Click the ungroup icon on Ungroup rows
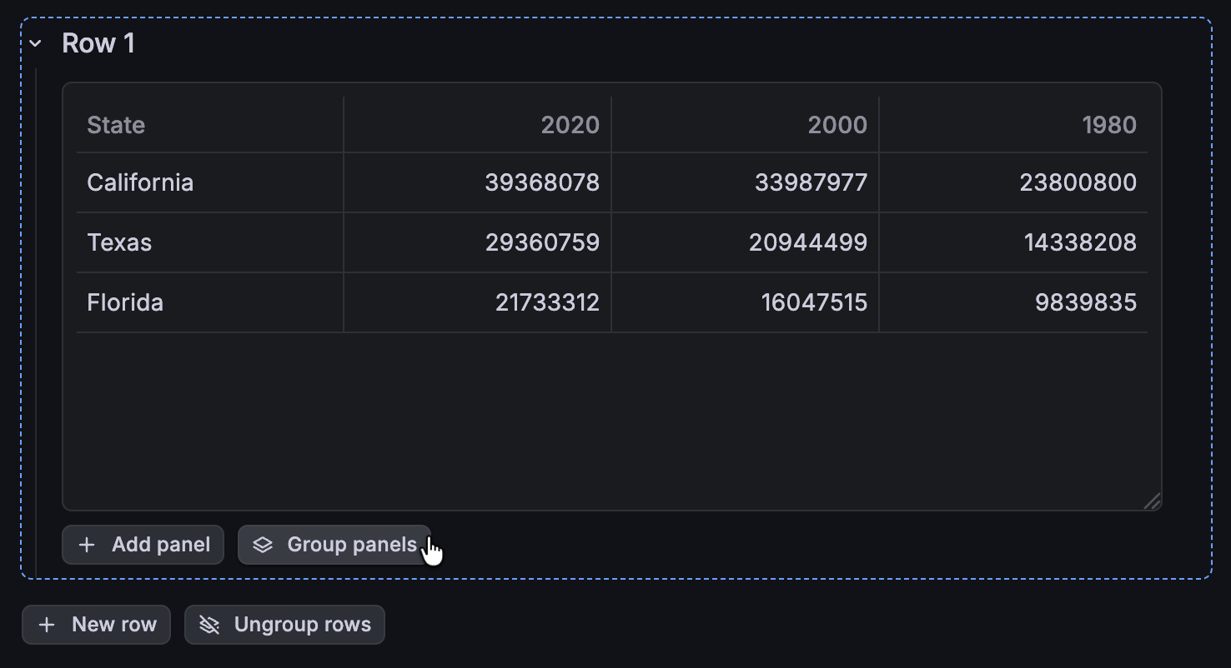 pos(209,625)
